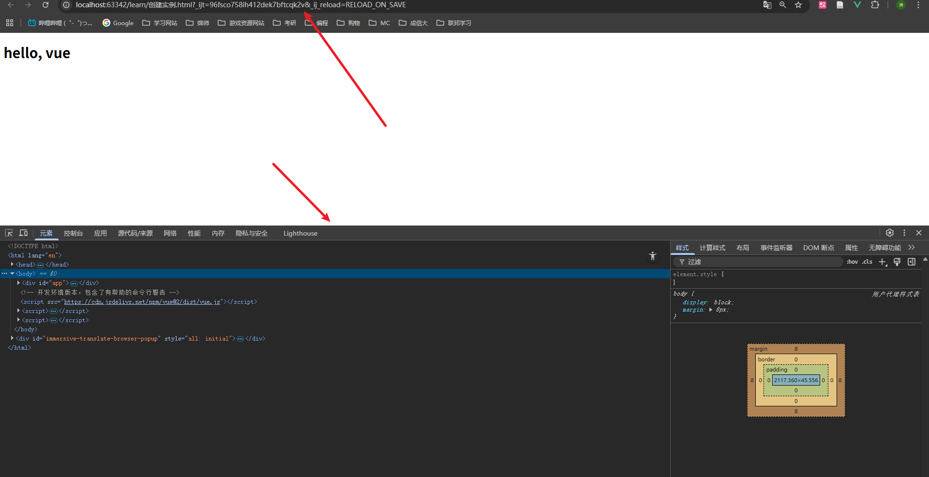This screenshot has width=929, height=477.
Task: Add a new style rule with the plus icon
Action: coord(883,262)
